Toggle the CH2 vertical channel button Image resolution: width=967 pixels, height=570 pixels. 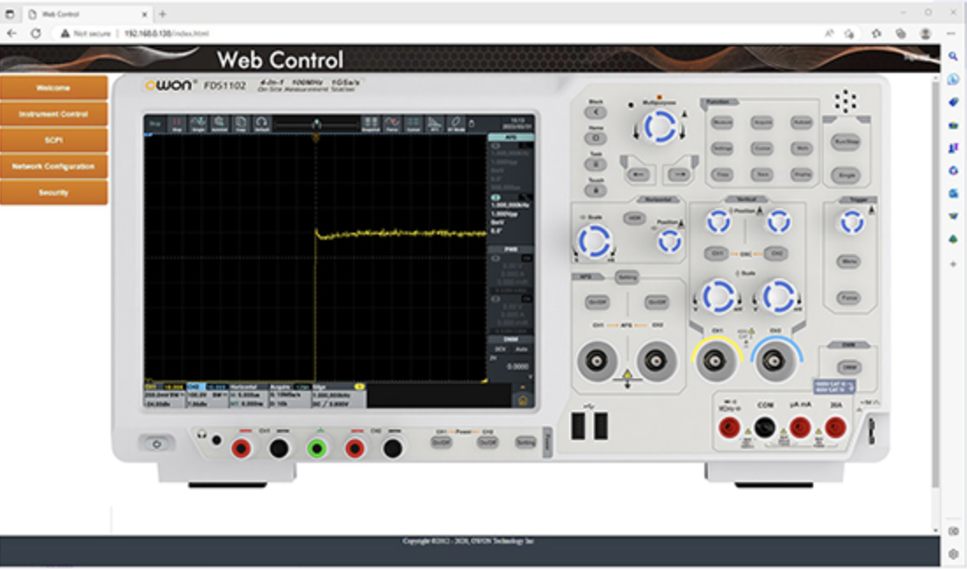coord(775,253)
